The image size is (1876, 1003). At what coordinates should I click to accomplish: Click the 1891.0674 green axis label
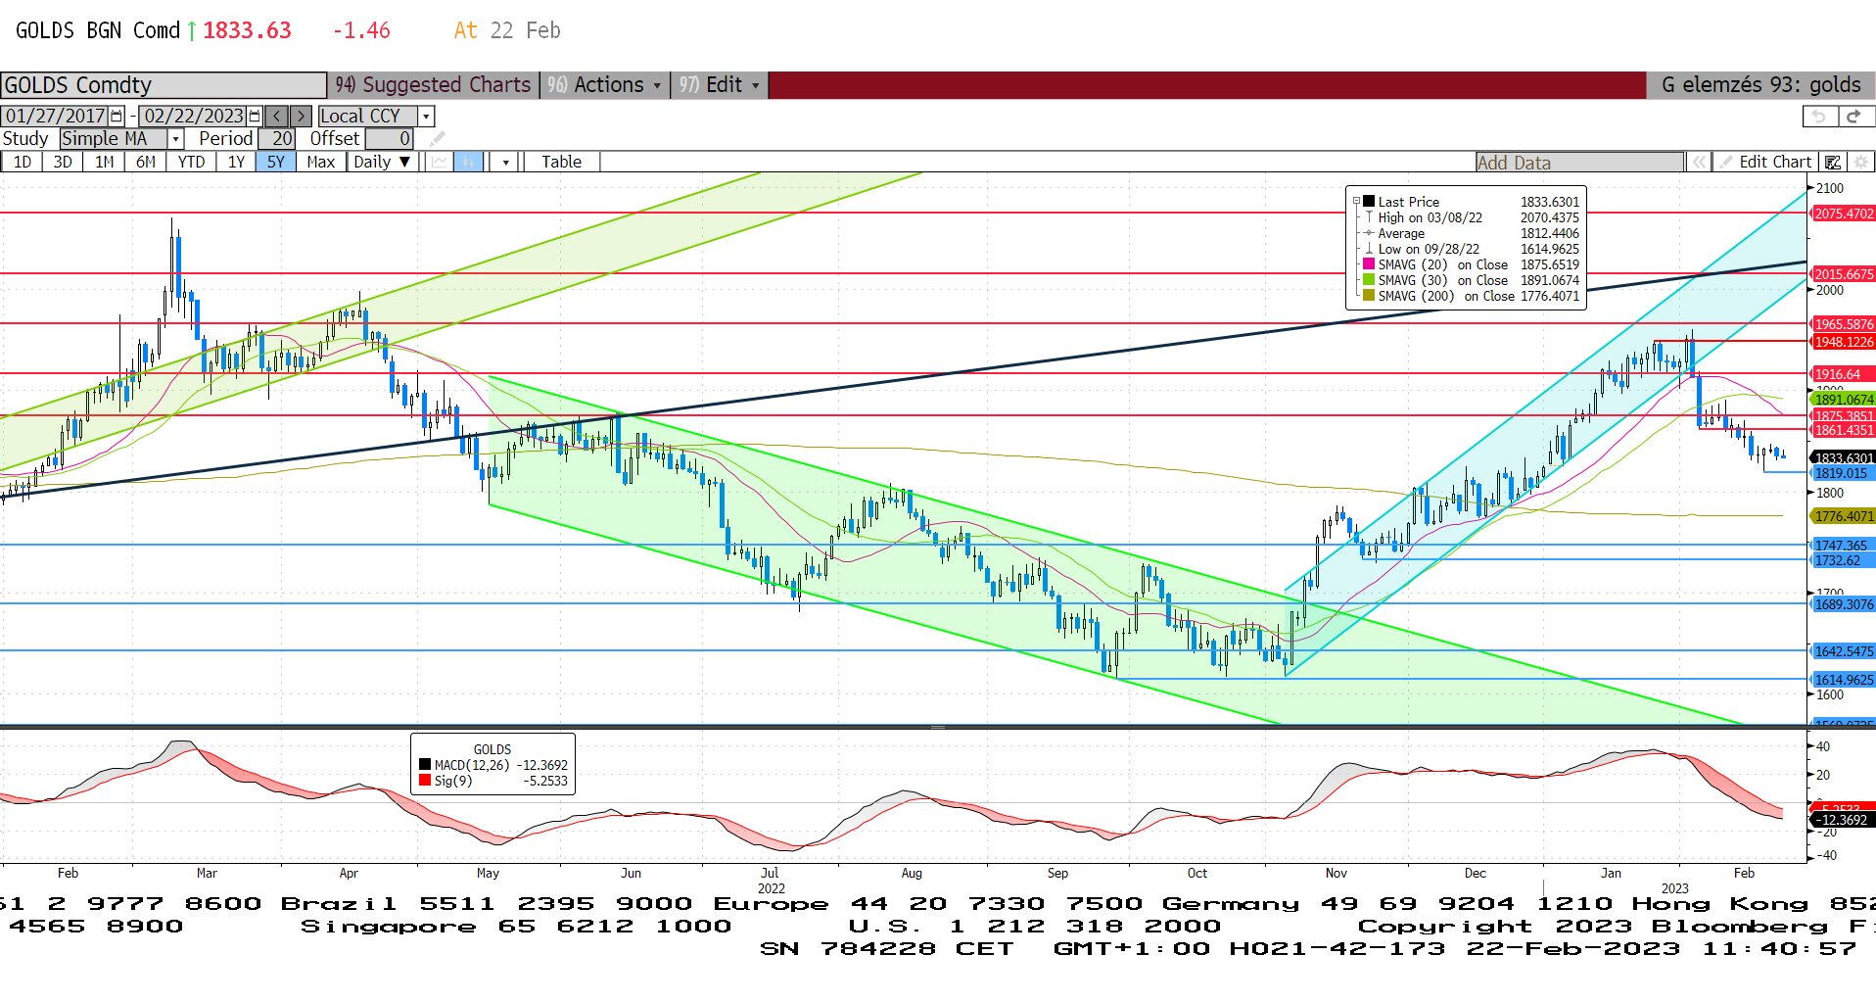tap(1843, 399)
